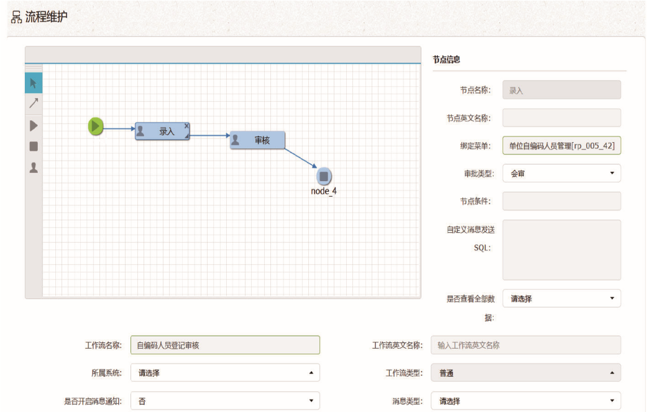Screen dimensions: 647x412
Task: Select the 审核 node on the canvas
Action: (x=257, y=141)
